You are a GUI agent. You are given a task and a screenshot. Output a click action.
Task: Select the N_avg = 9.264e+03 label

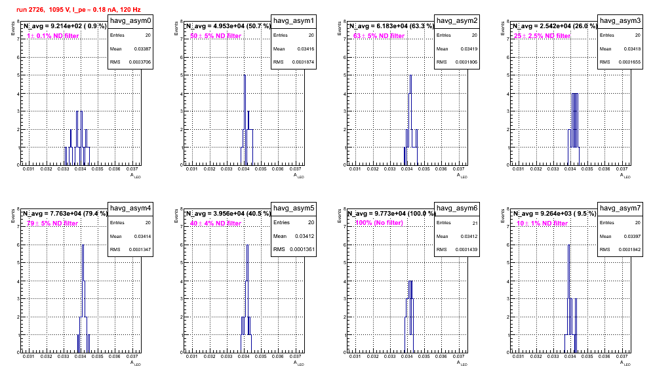tap(554, 214)
